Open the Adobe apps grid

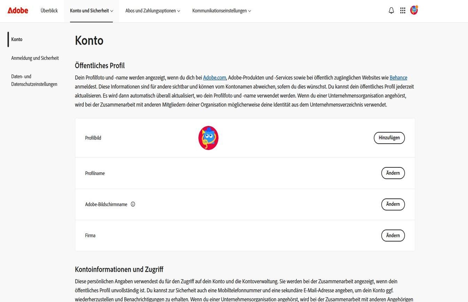(403, 10)
